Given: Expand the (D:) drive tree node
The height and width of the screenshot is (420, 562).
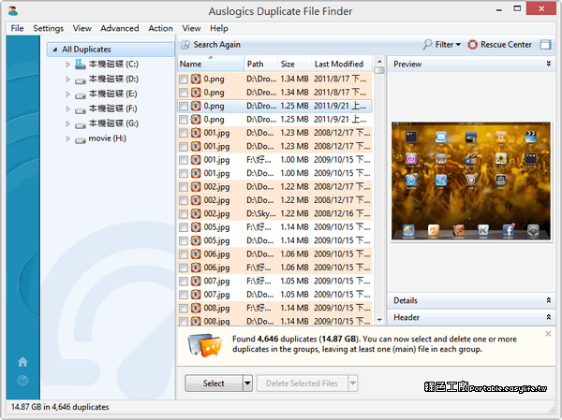Looking at the screenshot, I should pos(67,80).
